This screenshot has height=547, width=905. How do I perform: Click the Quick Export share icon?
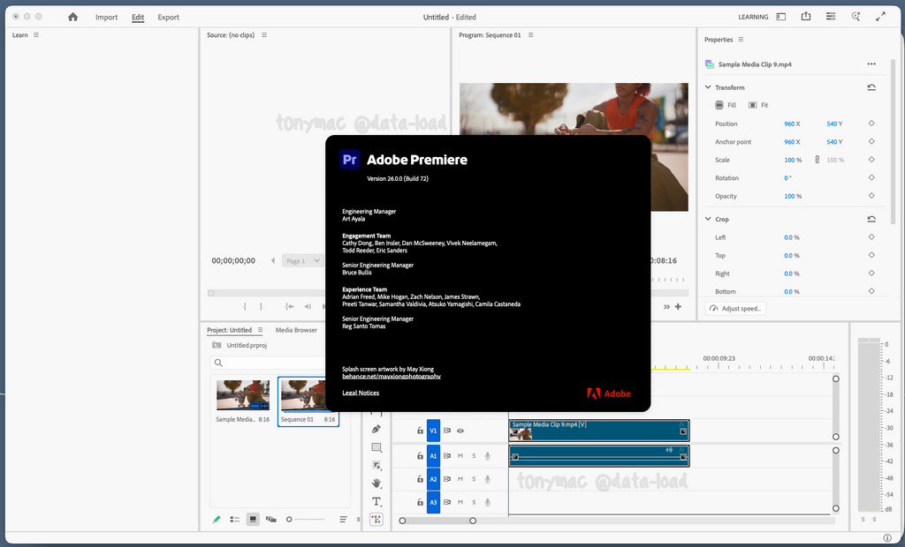pyautogui.click(x=806, y=16)
